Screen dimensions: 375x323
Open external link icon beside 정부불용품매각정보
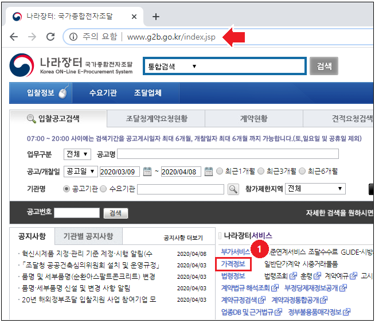pos(346,312)
